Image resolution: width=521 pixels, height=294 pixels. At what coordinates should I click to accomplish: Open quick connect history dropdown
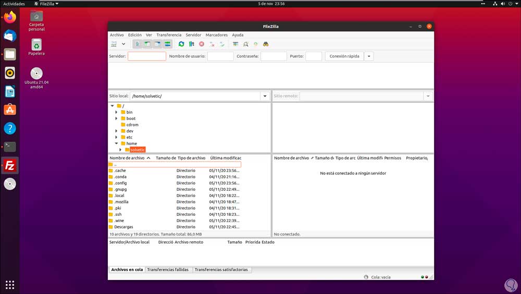pos(369,56)
